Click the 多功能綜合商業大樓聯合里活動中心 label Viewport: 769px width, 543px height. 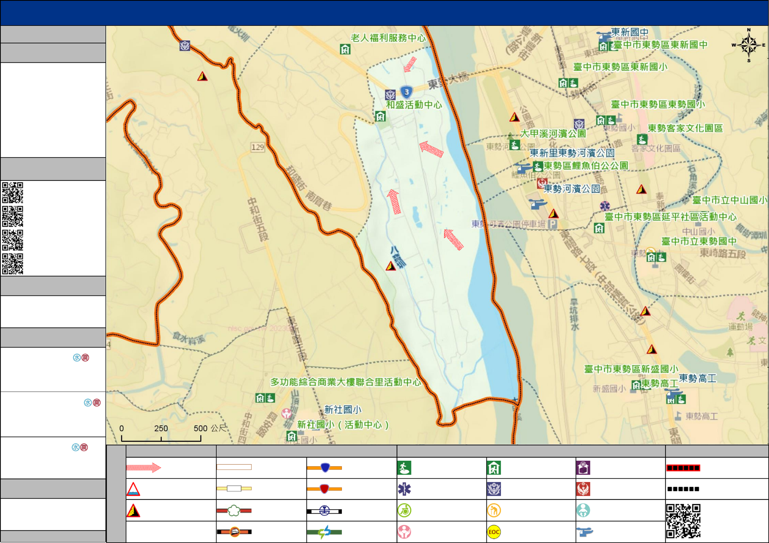click(346, 382)
